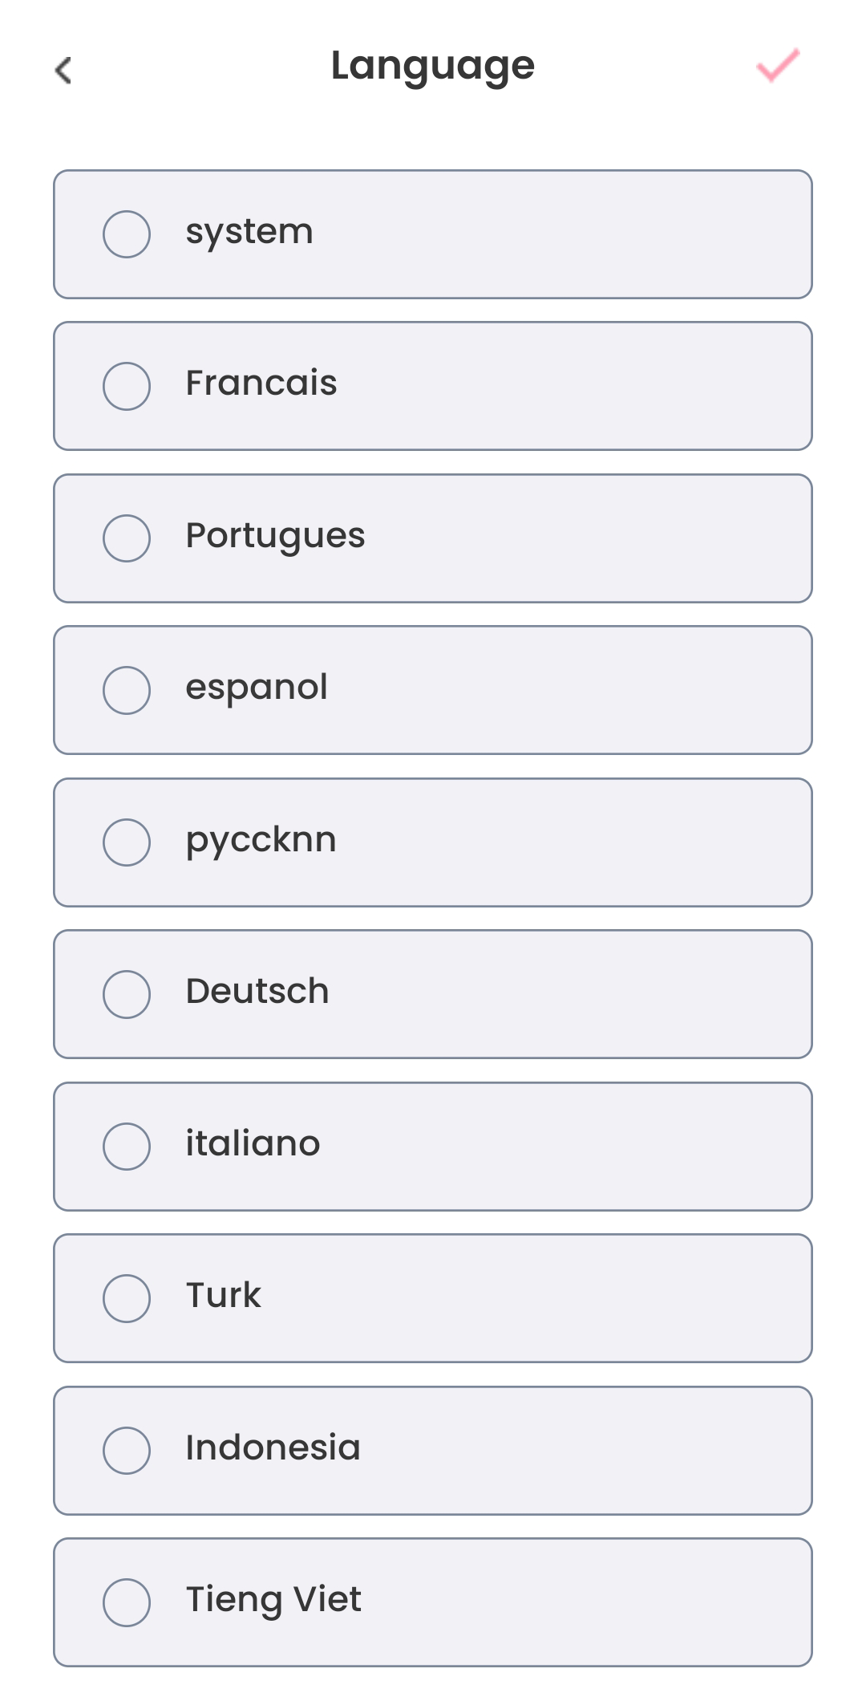This screenshot has width=866, height=1697.
Task: Pick the espanol radio button
Action: 127,690
